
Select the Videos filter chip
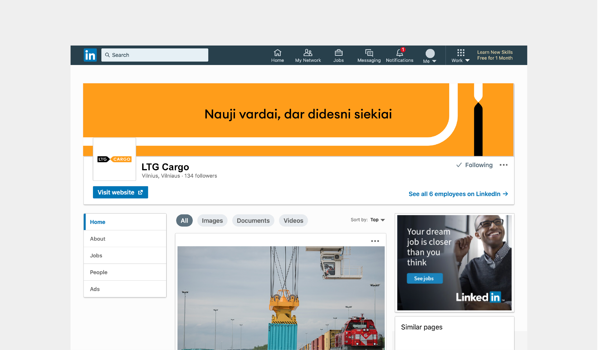(x=293, y=221)
